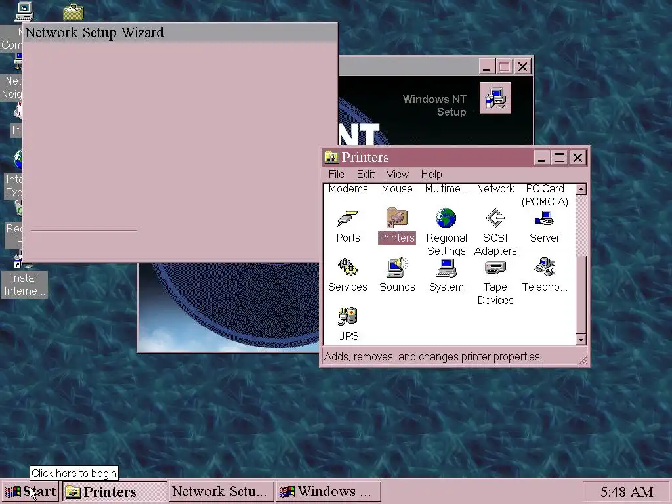Click the PC Card (PCMCIA) label
Screen dimensions: 672x504
click(x=545, y=195)
